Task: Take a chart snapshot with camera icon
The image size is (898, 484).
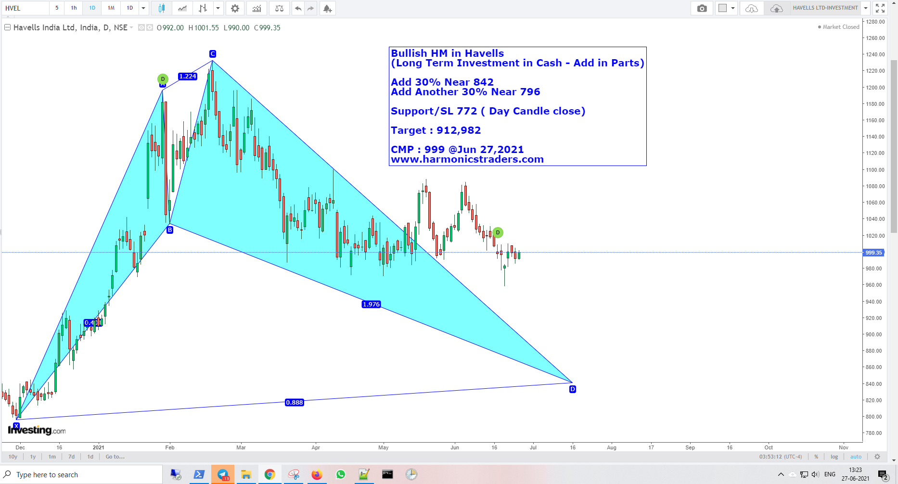Action: (x=702, y=8)
